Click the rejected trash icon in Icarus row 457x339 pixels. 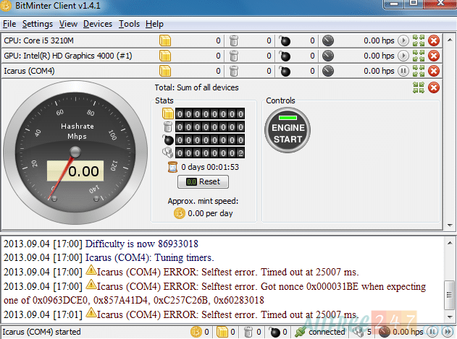tap(234, 71)
